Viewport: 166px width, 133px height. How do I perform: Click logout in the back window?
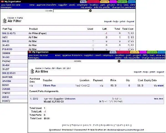pyautogui.click(x=131, y=21)
